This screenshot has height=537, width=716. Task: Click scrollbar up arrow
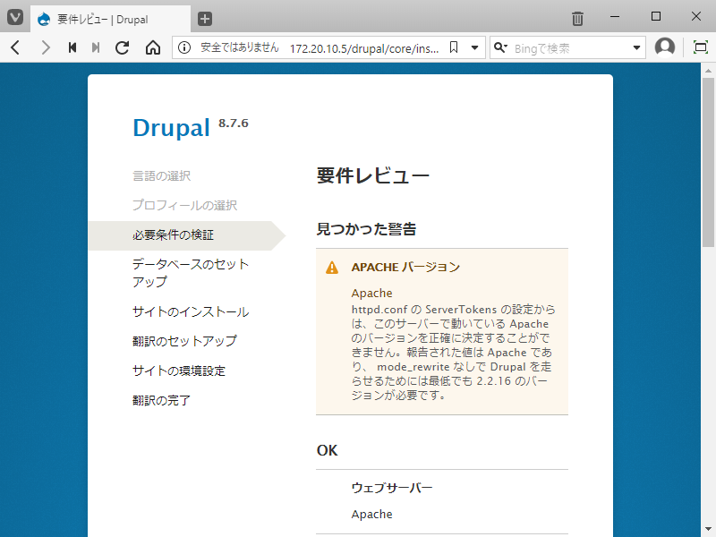click(x=708, y=71)
